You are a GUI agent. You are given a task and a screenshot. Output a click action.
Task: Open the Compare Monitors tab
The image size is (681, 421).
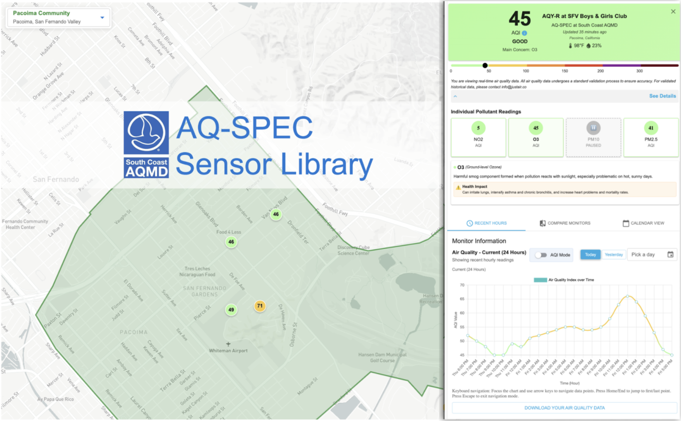pyautogui.click(x=565, y=223)
